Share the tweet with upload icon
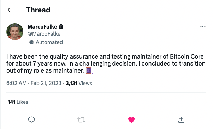This screenshot has height=129, width=213. 181,120
